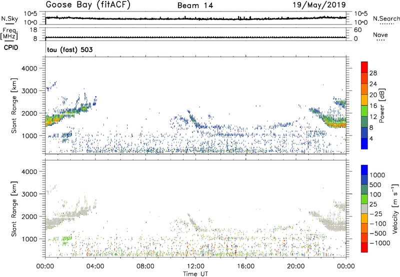Click the CPID label

tap(11, 47)
